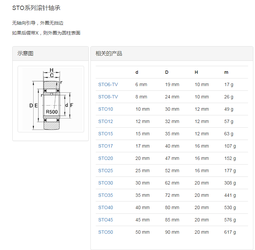Click the H column header
This screenshot has height=250, width=255.
pyautogui.click(x=196, y=72)
